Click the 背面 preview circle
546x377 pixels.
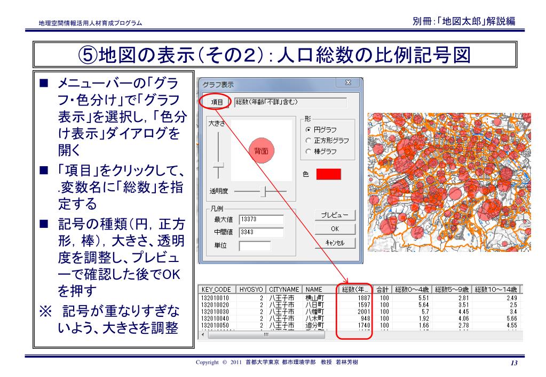click(x=261, y=151)
